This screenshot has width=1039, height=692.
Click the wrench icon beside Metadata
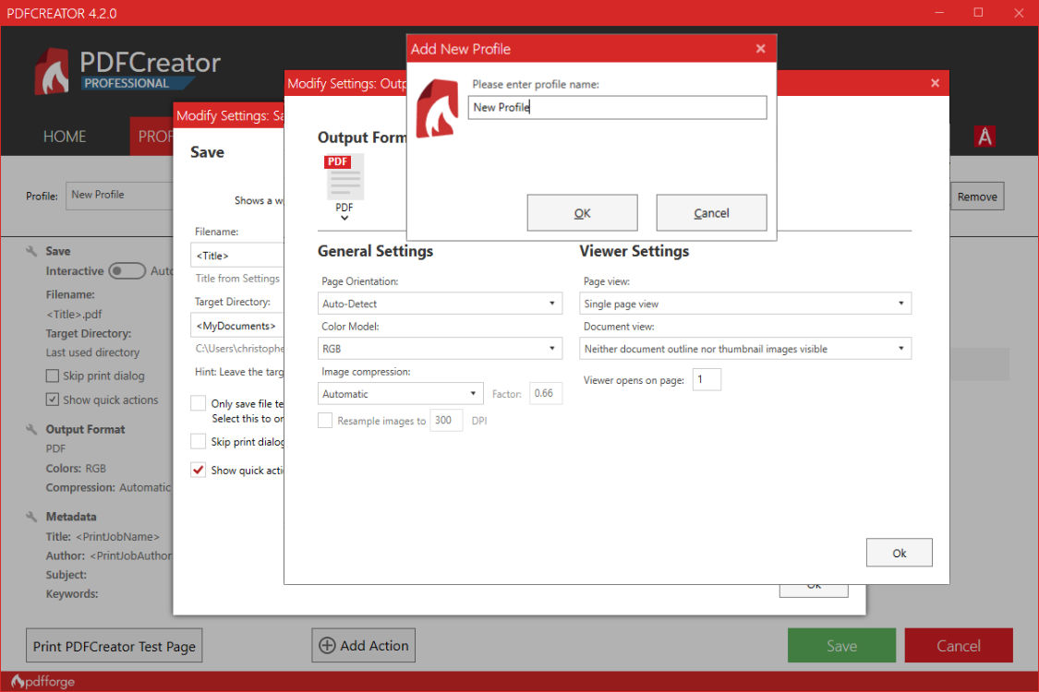point(31,517)
